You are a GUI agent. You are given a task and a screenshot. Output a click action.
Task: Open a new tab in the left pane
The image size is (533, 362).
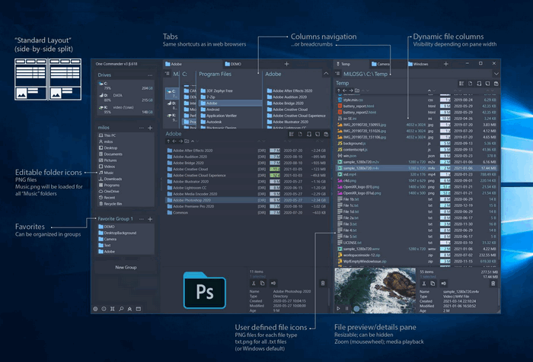(x=286, y=64)
